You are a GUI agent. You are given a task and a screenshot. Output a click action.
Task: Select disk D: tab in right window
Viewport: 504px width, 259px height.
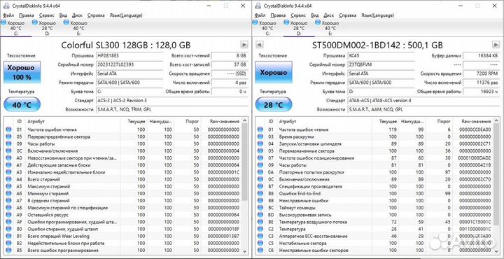299,28
